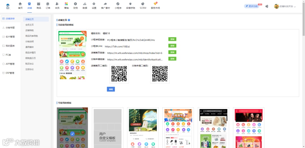
Task: Open the 商品 products icon
Action: click(x=39, y=4)
